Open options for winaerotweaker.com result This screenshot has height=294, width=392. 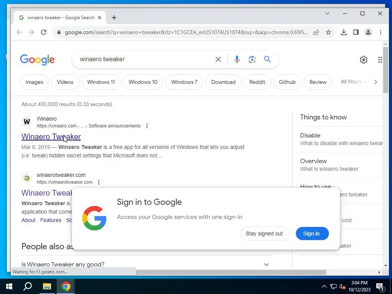pyautogui.click(x=99, y=182)
